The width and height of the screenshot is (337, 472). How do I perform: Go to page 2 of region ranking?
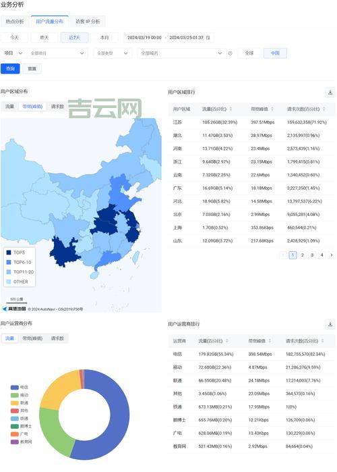302,255
